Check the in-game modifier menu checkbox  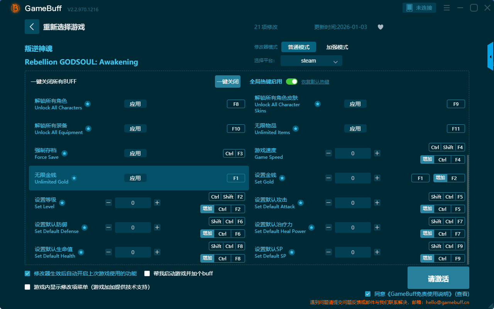pos(27,287)
